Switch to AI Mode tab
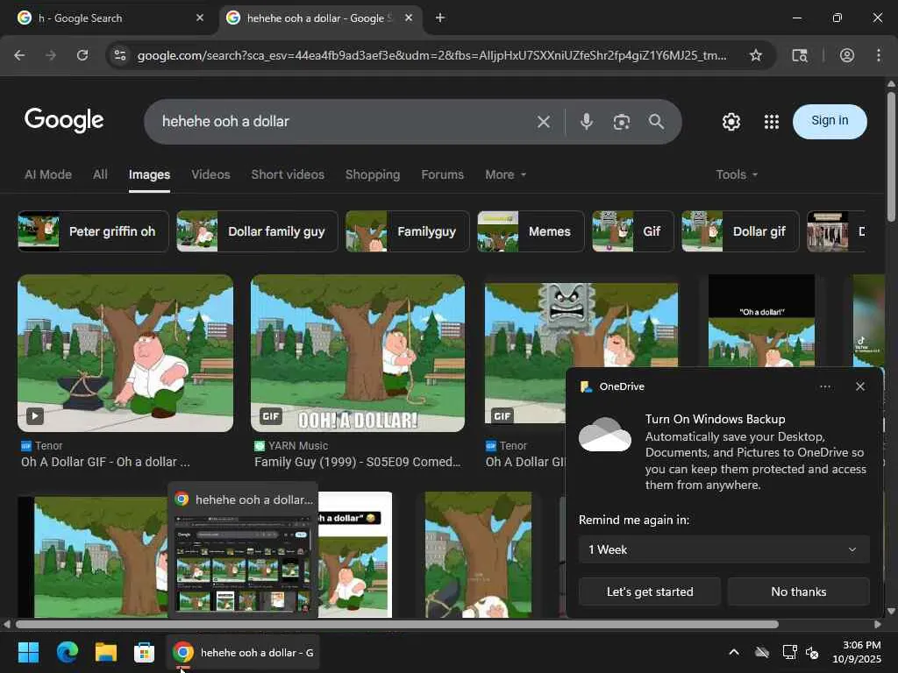 [x=48, y=174]
